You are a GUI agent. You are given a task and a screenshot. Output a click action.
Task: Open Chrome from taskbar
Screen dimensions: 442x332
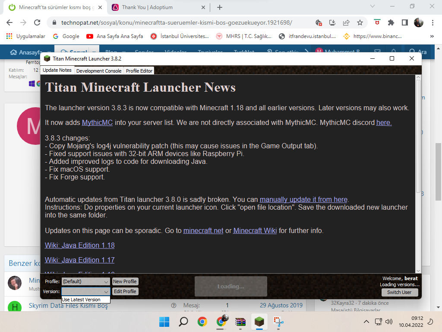202,322
